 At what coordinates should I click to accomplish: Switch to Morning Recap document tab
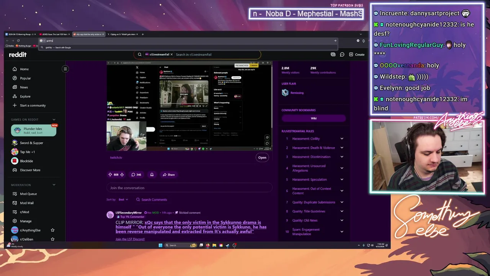click(20, 34)
